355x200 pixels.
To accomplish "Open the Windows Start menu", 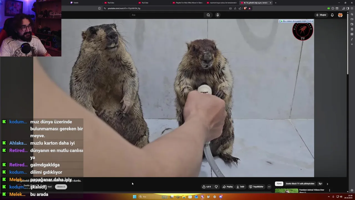I will (135, 197).
